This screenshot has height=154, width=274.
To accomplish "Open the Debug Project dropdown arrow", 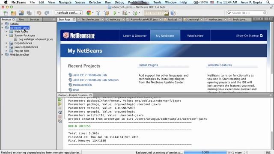I will point(129,13).
